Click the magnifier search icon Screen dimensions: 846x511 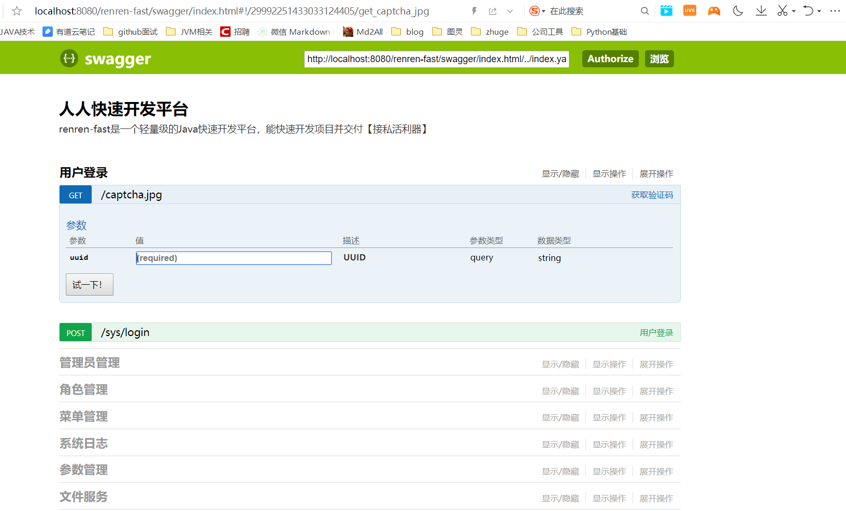pyautogui.click(x=644, y=11)
